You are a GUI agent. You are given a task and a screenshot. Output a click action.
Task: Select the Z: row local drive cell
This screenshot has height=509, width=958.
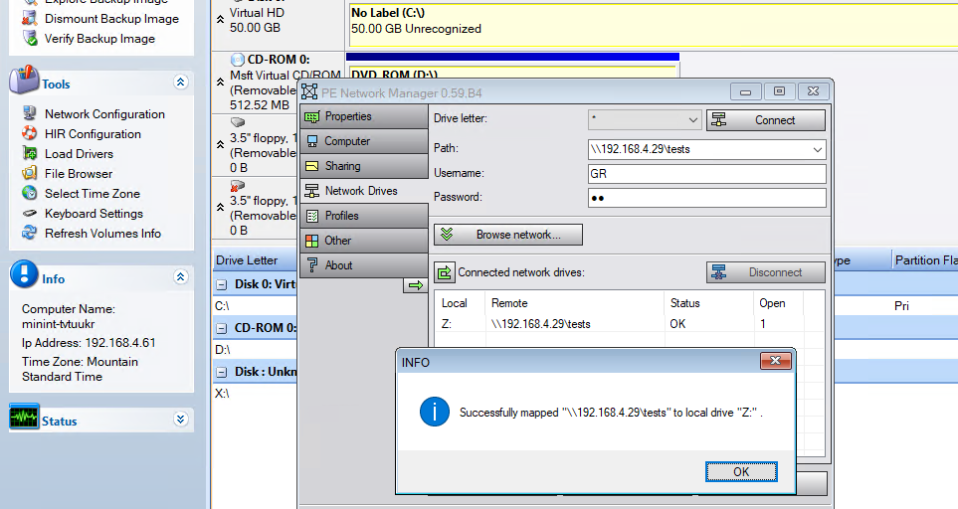(x=447, y=324)
